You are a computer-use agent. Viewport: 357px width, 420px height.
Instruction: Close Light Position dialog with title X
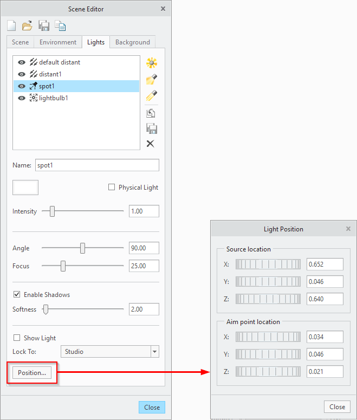tap(348, 229)
